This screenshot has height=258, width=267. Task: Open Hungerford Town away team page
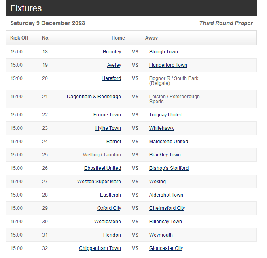168,65
